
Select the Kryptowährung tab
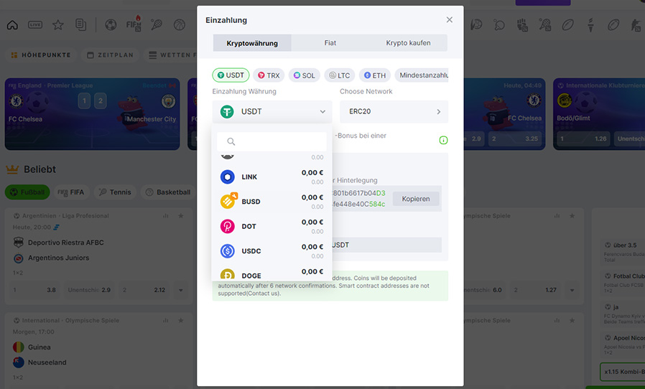pos(252,43)
